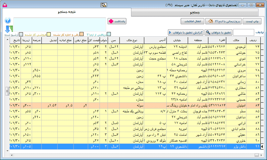This screenshot has height=160, width=267.
Task: Switch to the نتیجه جستجو tab
Action: [x=66, y=12]
